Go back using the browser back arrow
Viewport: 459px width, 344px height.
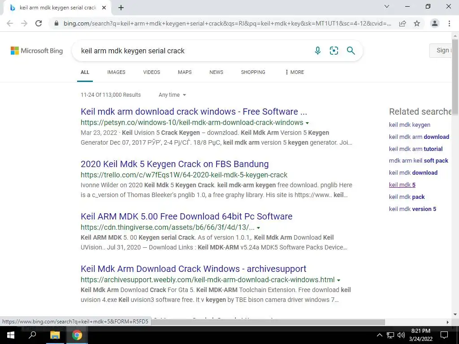[10, 23]
